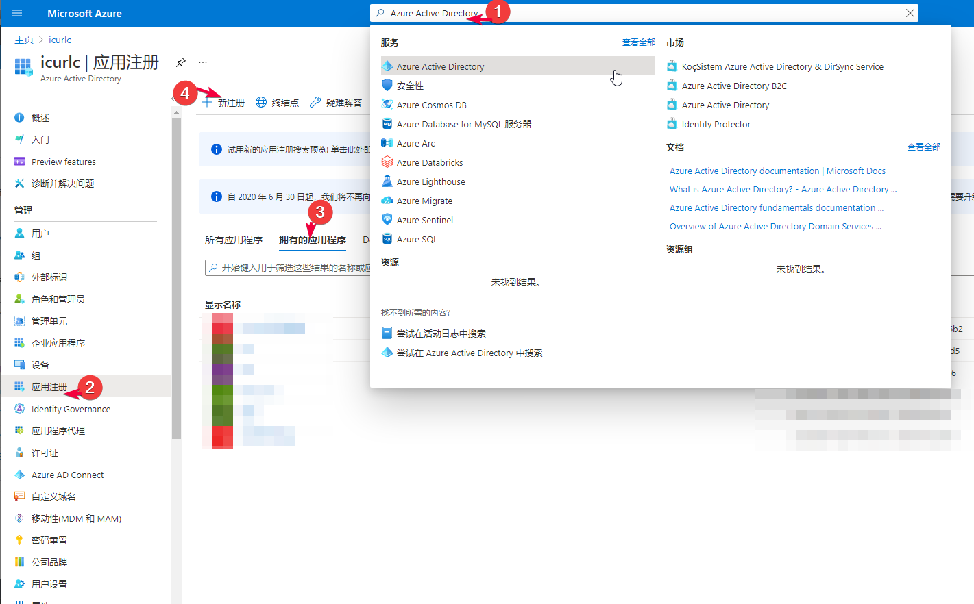Open Azure Active Directory B2C marketplace item
This screenshot has height=604, width=974.
coord(734,86)
